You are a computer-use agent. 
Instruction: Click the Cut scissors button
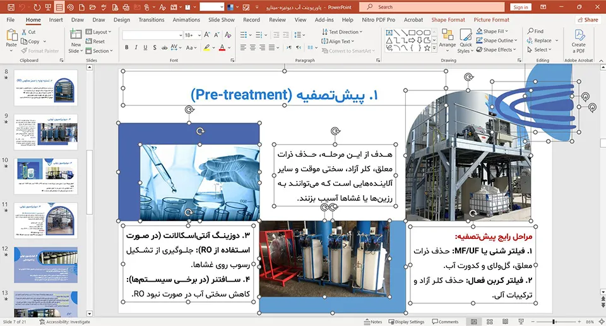coord(28,32)
